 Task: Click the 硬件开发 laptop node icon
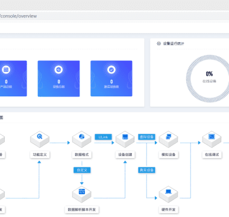point(168,194)
